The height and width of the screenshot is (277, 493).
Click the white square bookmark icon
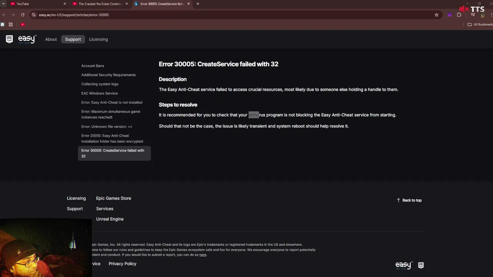point(2,24)
